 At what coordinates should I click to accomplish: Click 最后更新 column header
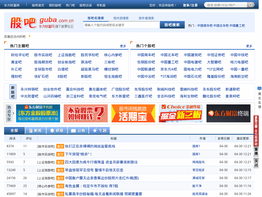[x=243, y=138]
